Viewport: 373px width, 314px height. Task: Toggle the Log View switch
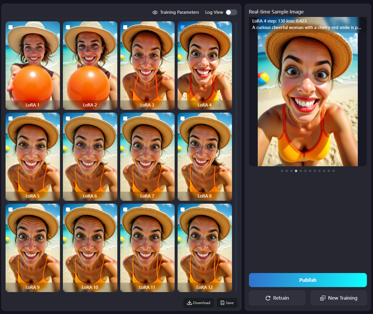coord(231,12)
